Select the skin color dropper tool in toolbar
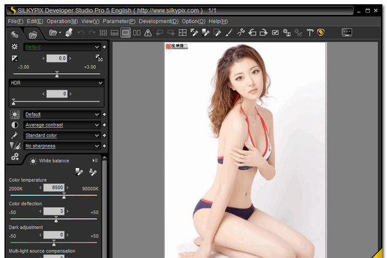 [x=217, y=33]
